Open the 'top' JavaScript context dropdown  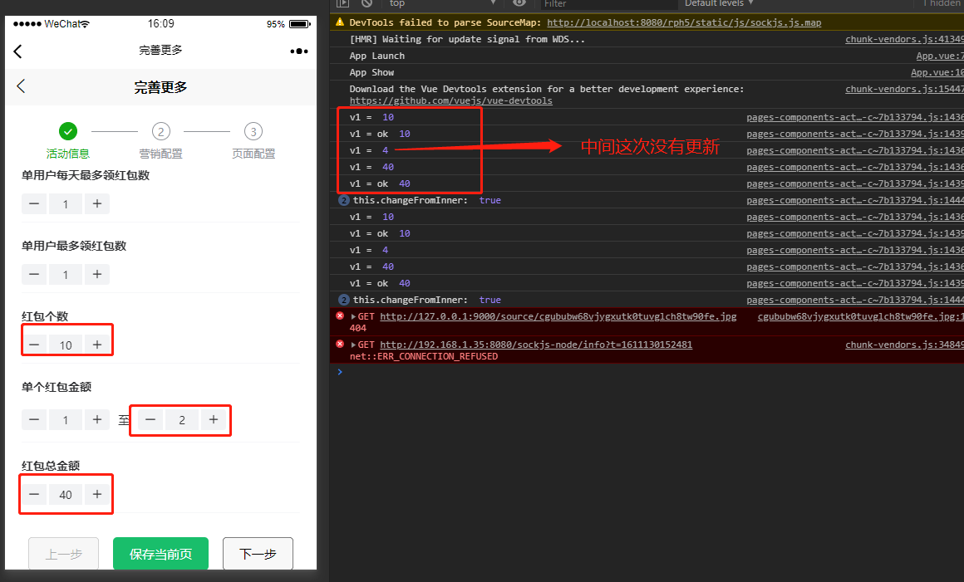click(x=443, y=3)
